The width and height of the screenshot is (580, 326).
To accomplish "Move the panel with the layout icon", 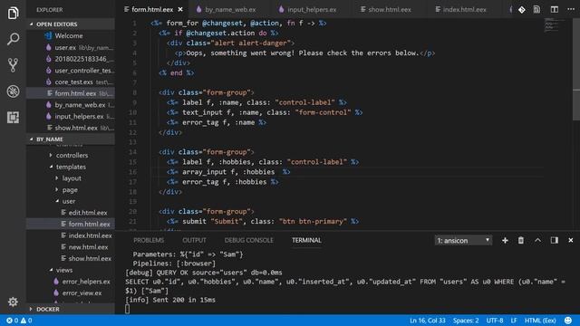I will [x=554, y=240].
